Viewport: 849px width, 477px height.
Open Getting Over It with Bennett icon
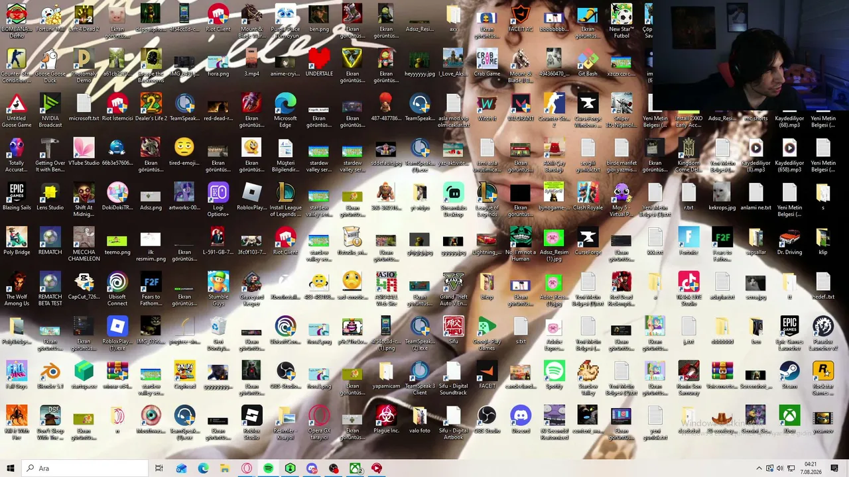tap(50, 155)
